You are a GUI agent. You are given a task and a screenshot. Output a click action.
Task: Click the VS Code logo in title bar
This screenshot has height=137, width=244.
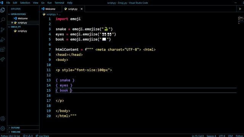pos(2,3)
